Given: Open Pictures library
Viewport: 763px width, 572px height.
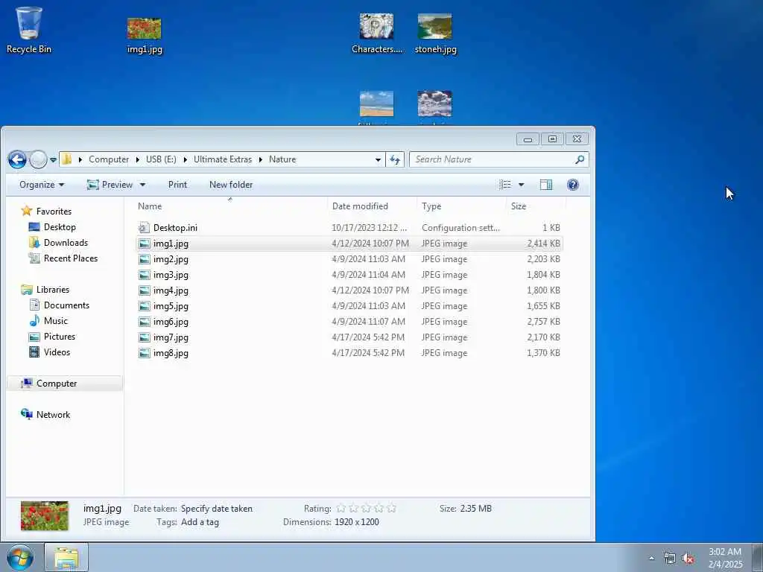Looking at the screenshot, I should coord(52,337).
